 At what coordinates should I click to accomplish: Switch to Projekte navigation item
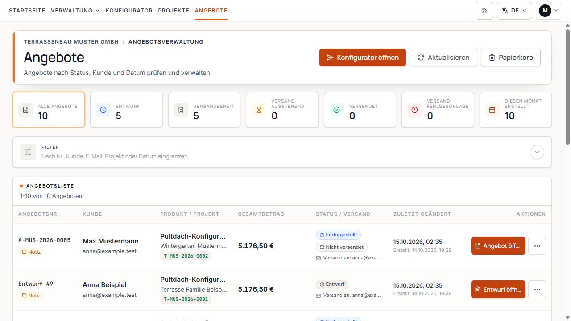coord(174,11)
